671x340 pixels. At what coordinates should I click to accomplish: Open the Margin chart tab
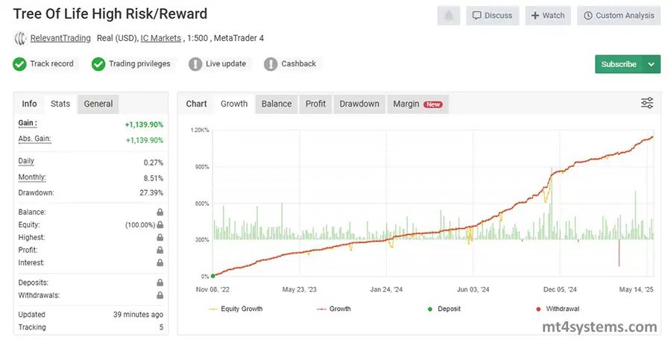418,104
